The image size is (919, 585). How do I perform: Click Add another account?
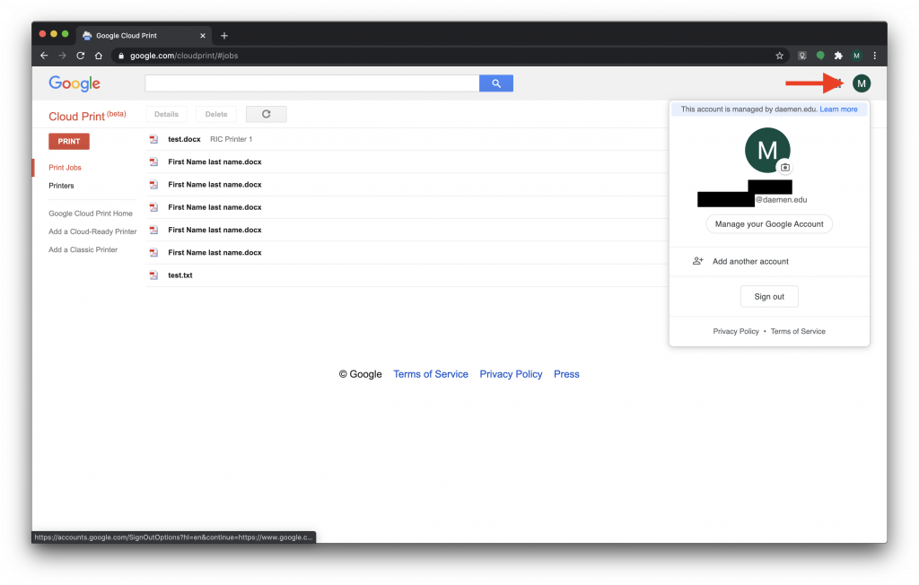[750, 261]
